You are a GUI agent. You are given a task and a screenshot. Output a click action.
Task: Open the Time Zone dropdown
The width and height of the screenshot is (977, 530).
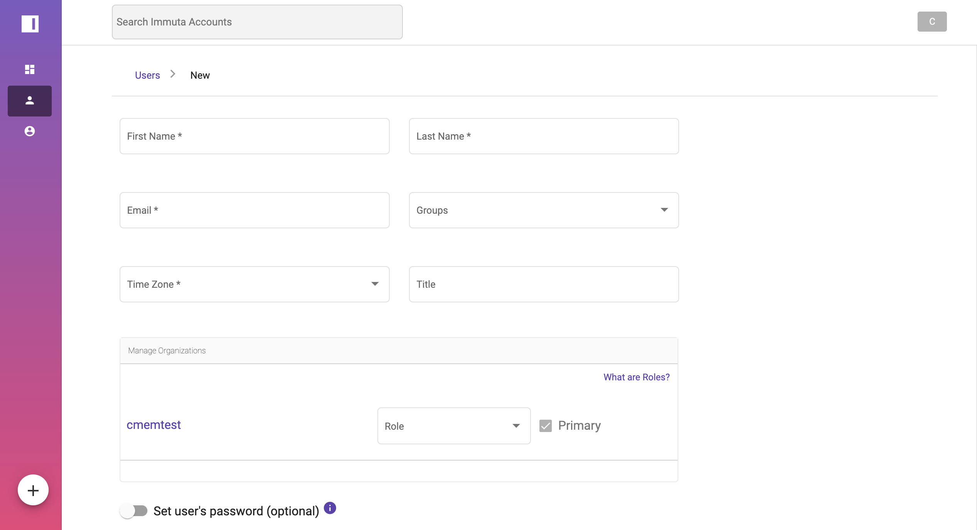pyautogui.click(x=254, y=284)
